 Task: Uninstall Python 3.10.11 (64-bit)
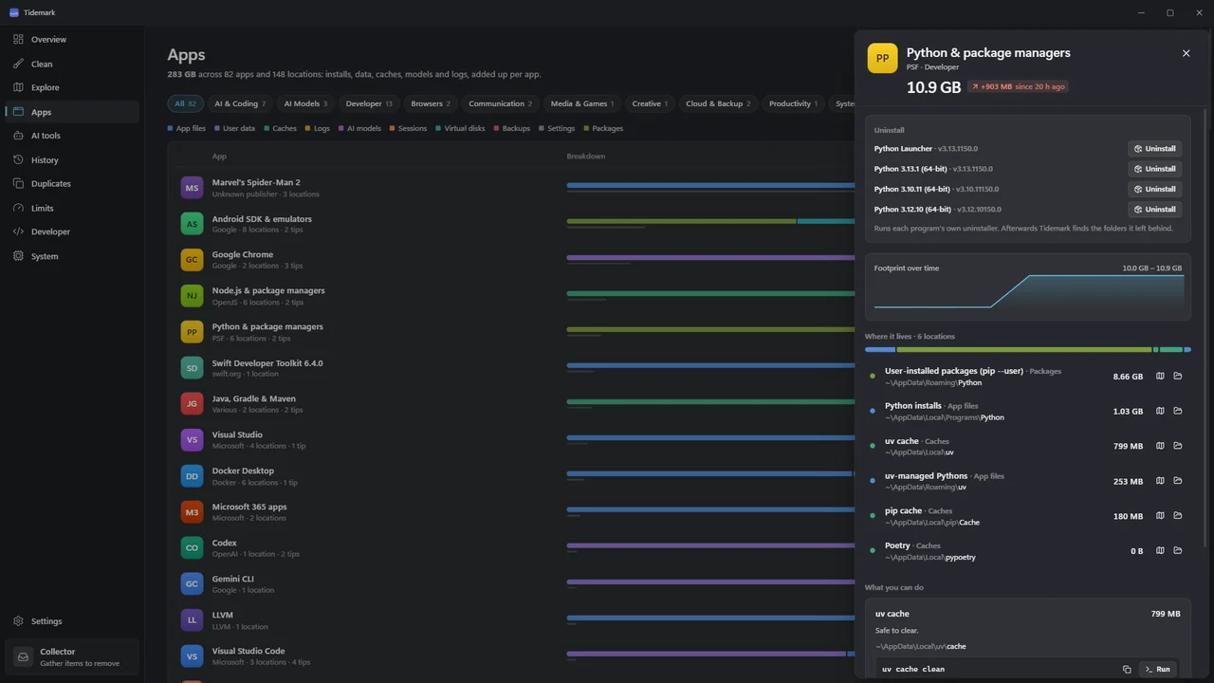pos(1154,189)
